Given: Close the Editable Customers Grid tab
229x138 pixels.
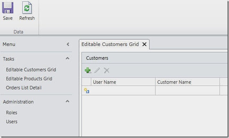Looking at the screenshot, I should click(144, 44).
